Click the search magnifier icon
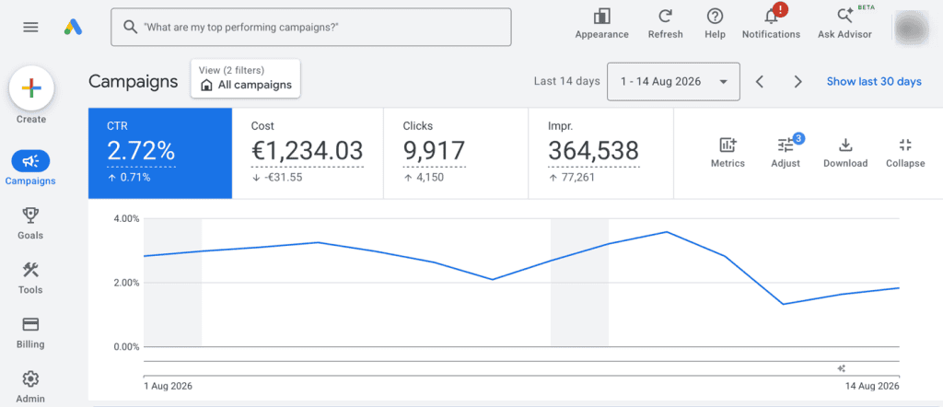The width and height of the screenshot is (943, 407). (130, 27)
